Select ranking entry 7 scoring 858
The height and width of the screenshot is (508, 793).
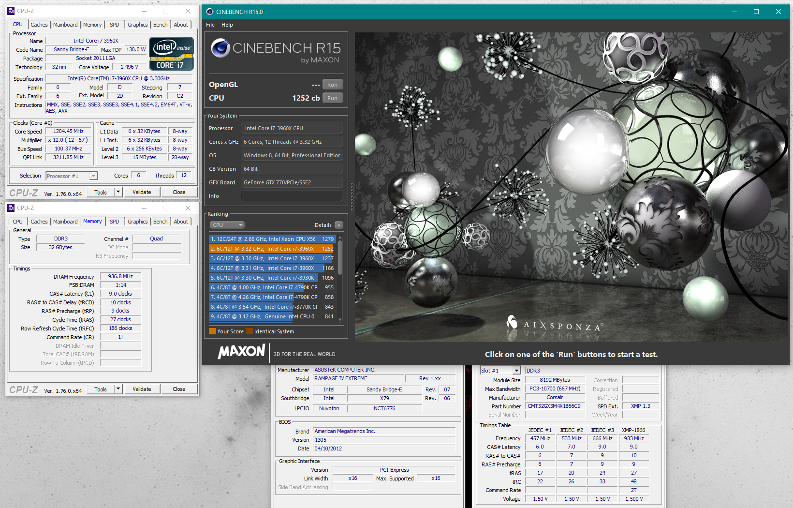pyautogui.click(x=272, y=297)
